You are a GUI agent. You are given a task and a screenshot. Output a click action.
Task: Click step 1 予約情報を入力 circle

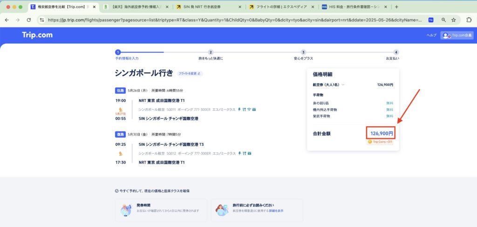point(118,52)
